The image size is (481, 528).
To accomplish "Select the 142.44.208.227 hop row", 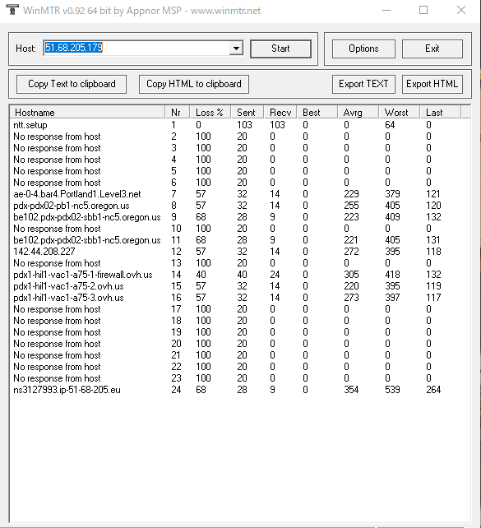I will pos(239,252).
